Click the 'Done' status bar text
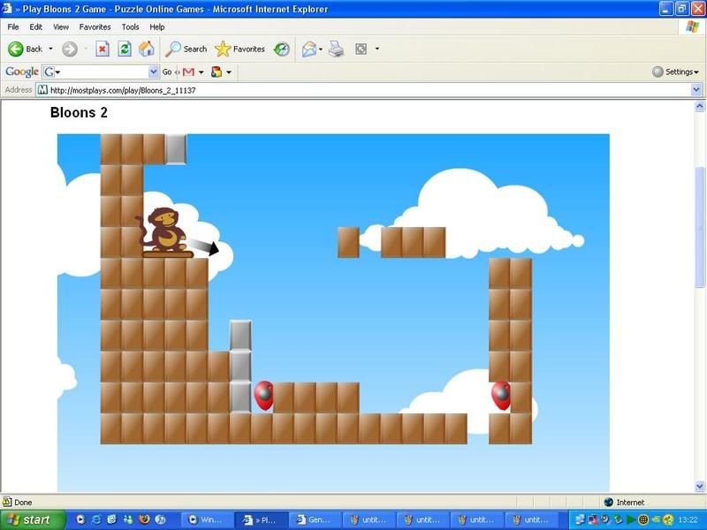The width and height of the screenshot is (707, 530). pos(23,502)
